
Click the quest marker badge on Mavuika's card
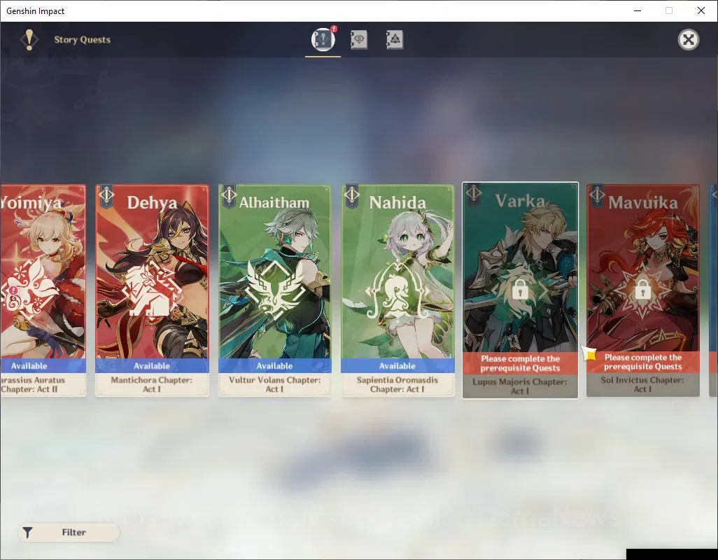click(x=597, y=196)
